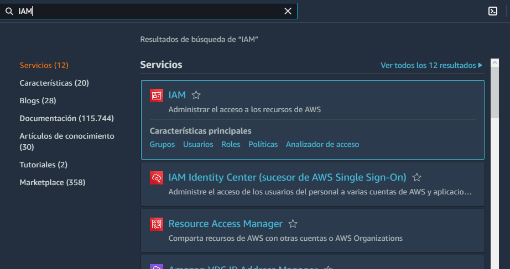This screenshot has width=510, height=269.
Task: Open the IAM Roles feature
Action: pyautogui.click(x=231, y=144)
